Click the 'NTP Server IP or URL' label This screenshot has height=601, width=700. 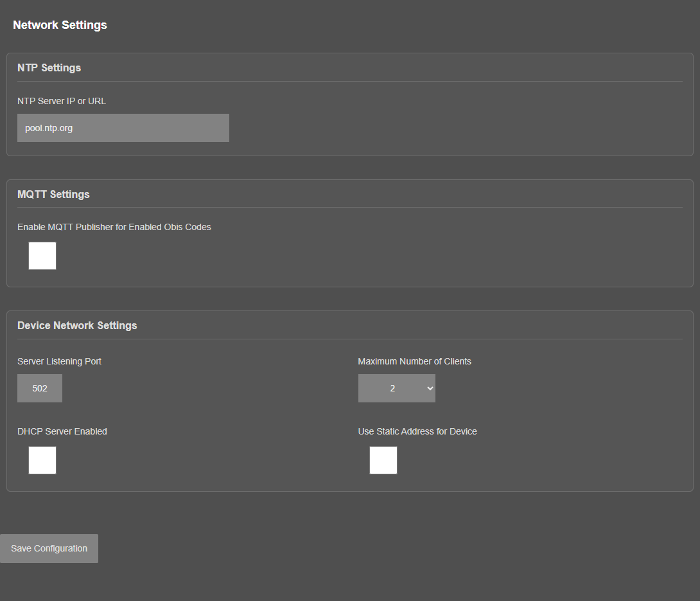coord(62,102)
